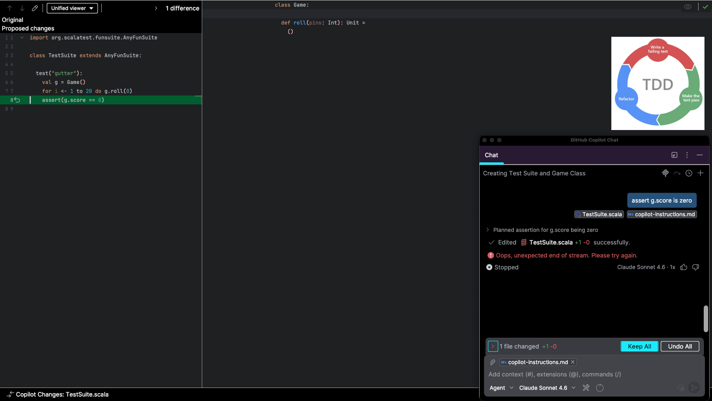Viewport: 712px width, 401px height.
Task: Click the chat panel vertical scrollbar
Action: 705,319
